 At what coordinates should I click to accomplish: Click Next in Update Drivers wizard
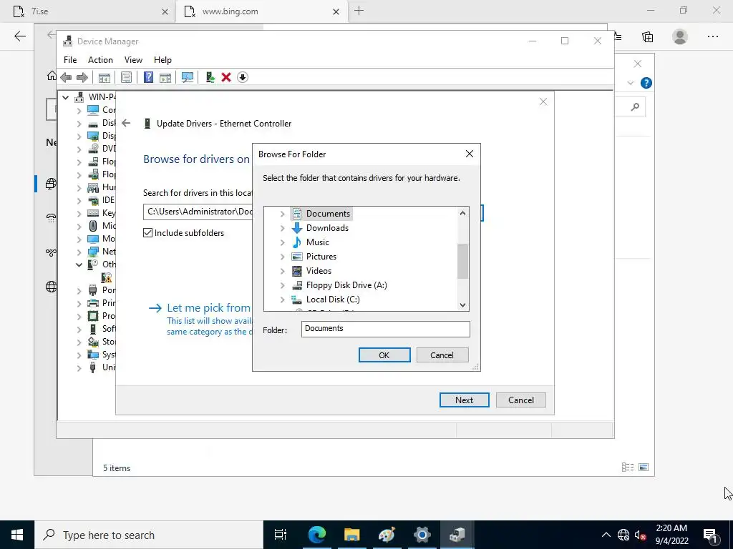464,400
